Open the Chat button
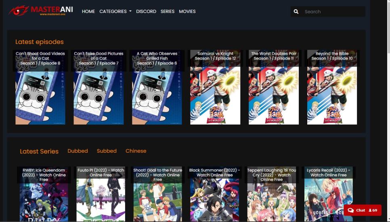The image size is (390, 222). [363, 210]
